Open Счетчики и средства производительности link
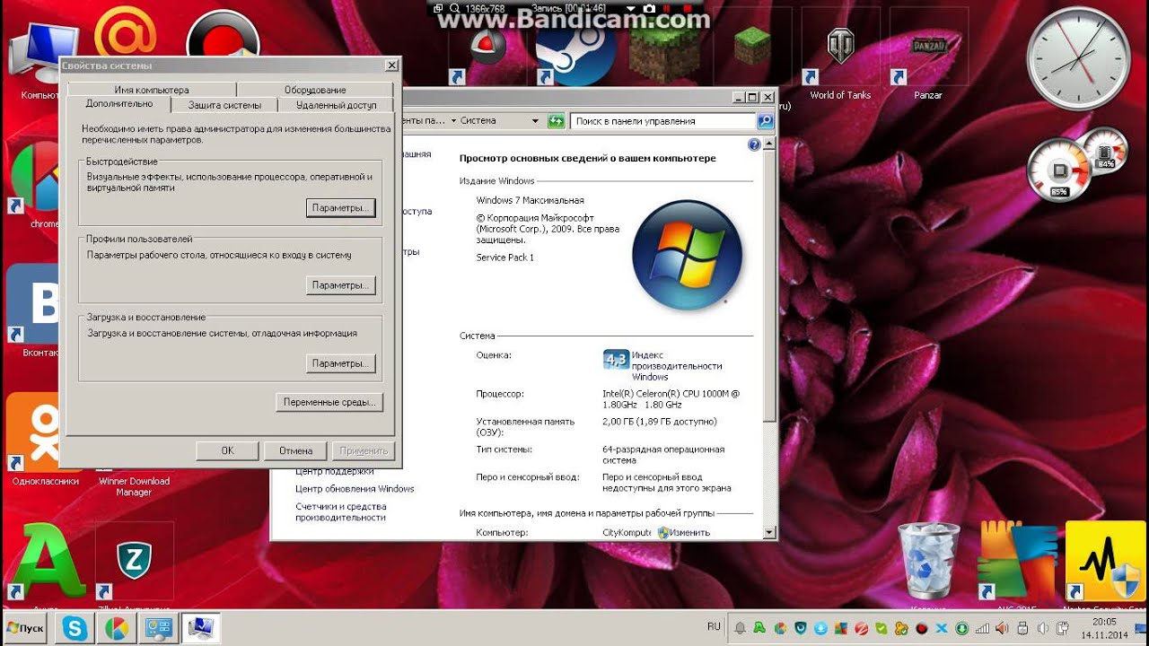 tap(341, 511)
